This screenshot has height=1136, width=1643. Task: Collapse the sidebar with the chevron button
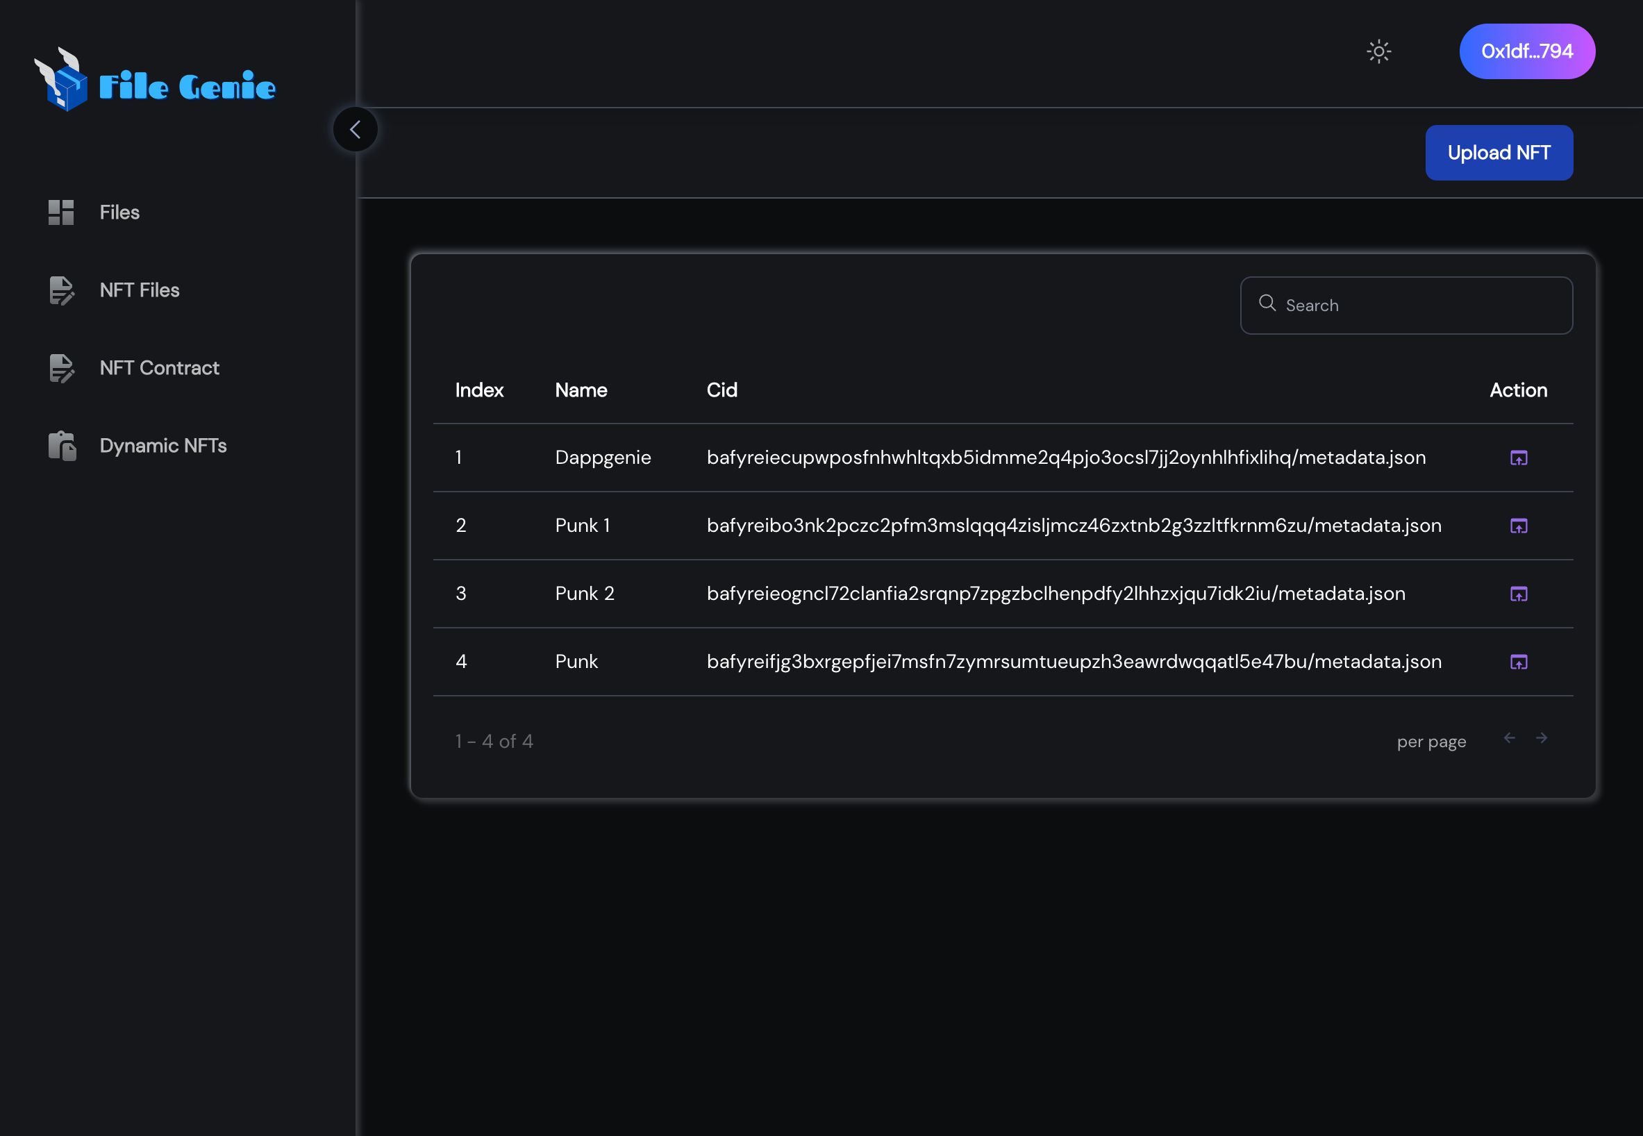coord(356,130)
